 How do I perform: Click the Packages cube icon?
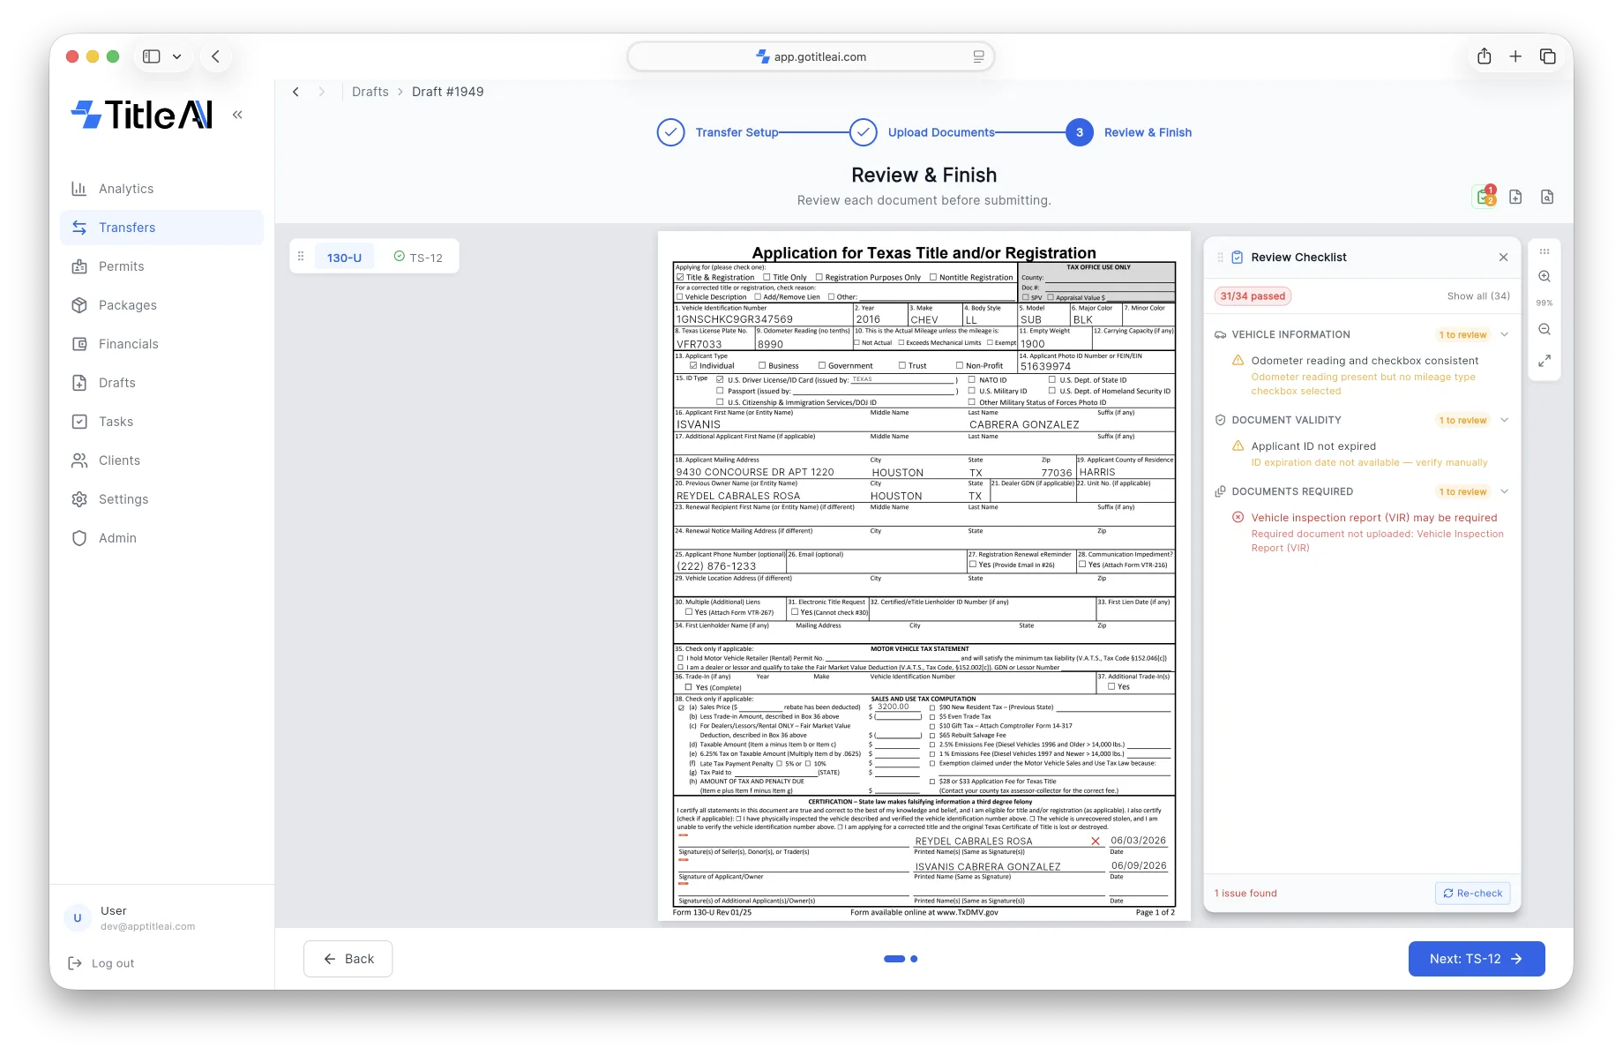coord(79,305)
